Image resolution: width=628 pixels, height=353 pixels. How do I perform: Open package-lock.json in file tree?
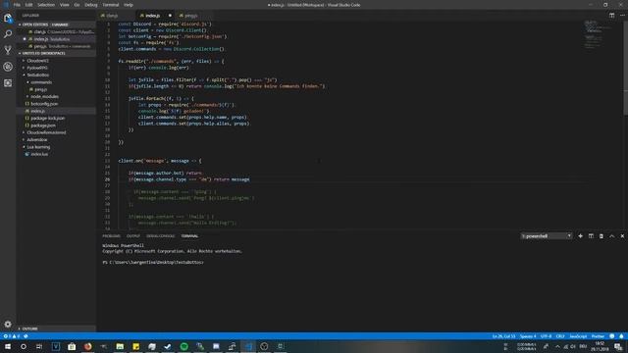[x=56, y=118]
